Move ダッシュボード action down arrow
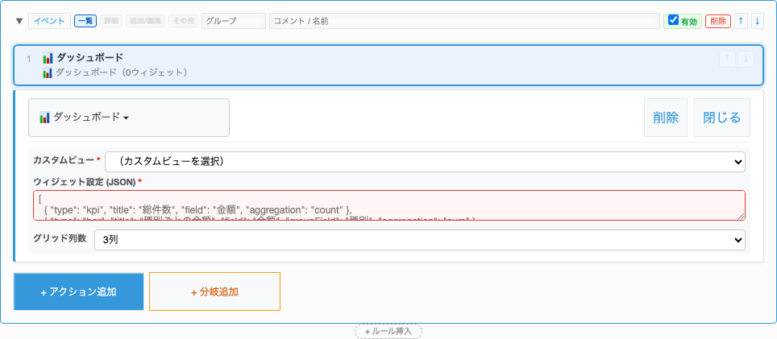 746,59
